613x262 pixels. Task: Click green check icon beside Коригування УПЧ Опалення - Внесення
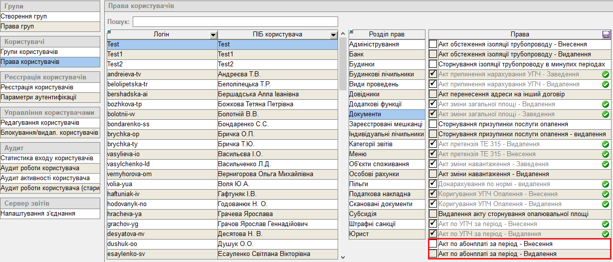point(606,194)
